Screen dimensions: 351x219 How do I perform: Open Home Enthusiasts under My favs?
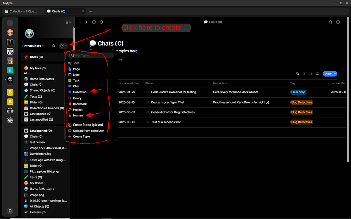(42, 79)
